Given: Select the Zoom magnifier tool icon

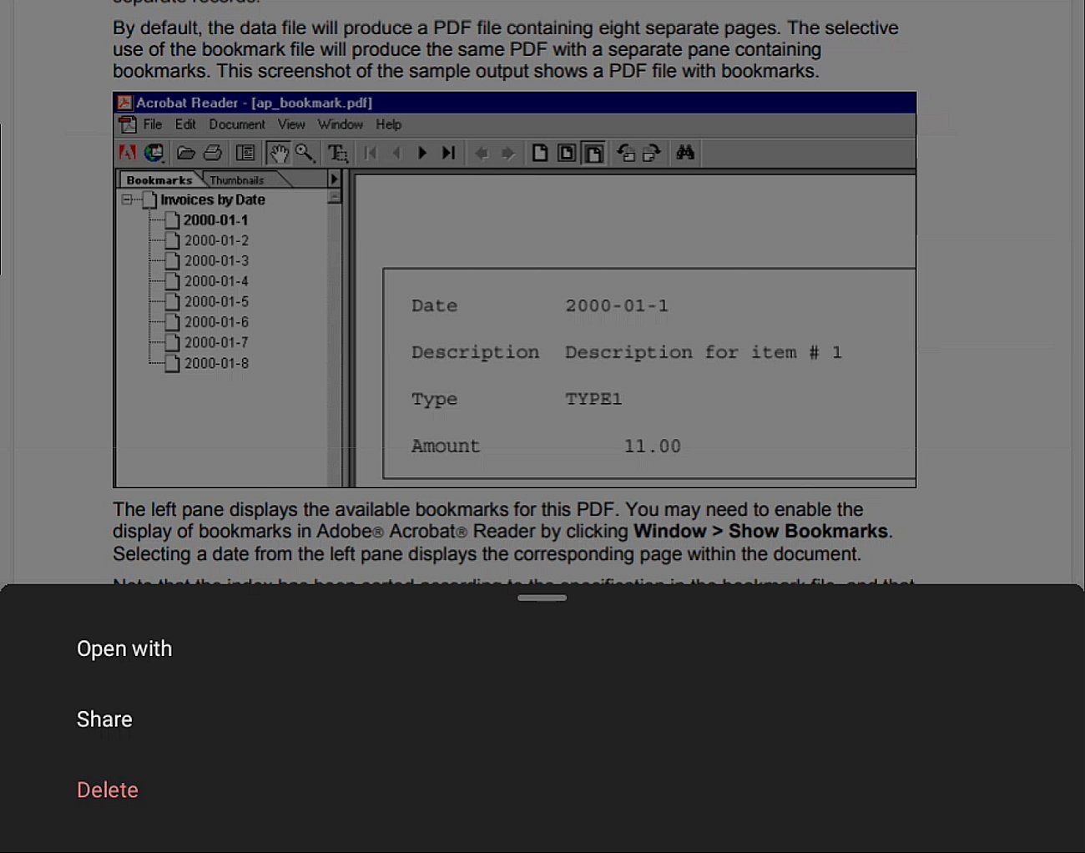Looking at the screenshot, I should click(x=305, y=153).
